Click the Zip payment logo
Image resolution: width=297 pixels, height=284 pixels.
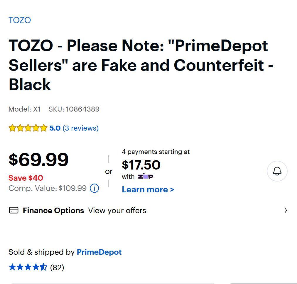coord(145,177)
